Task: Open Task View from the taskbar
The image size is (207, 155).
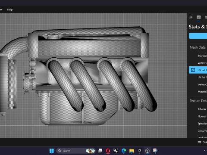Action: (100, 151)
